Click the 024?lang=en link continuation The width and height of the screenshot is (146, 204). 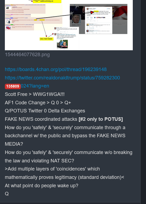tap(35, 86)
